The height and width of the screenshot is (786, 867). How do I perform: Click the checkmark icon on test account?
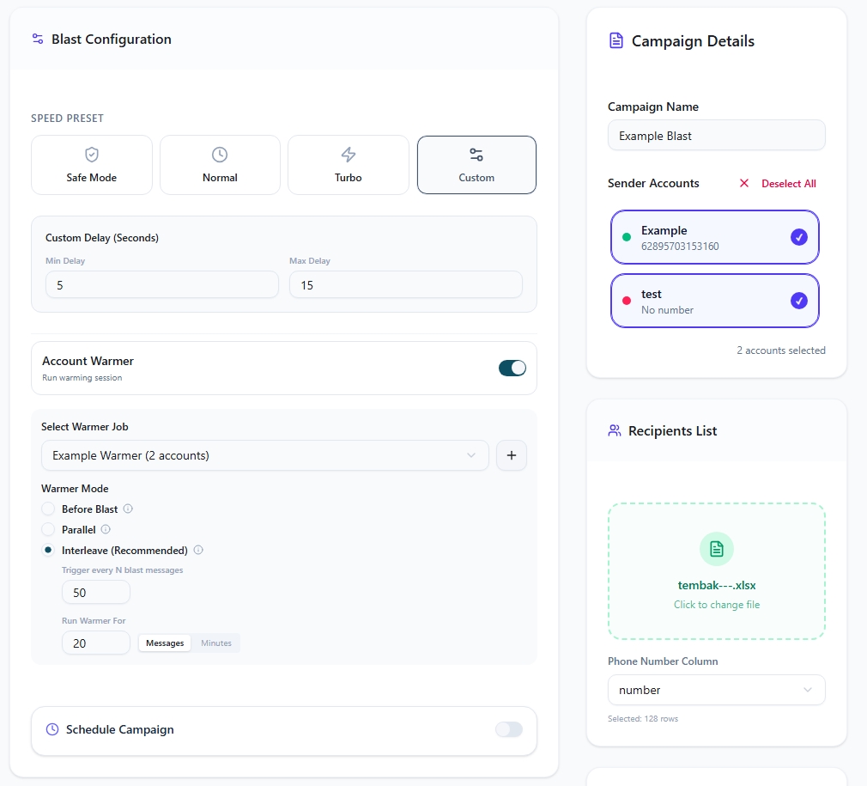pyautogui.click(x=798, y=301)
